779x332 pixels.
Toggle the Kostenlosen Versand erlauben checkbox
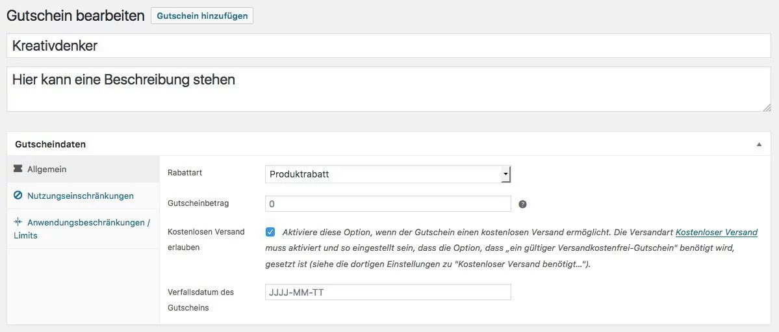pyautogui.click(x=270, y=232)
